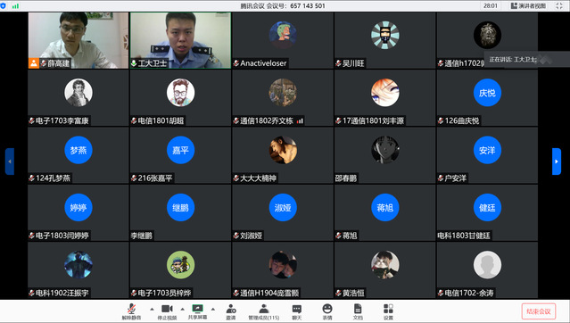Click the name label 电科1803甘健廷
Viewport: 570px width, 323px height.
[x=464, y=236]
